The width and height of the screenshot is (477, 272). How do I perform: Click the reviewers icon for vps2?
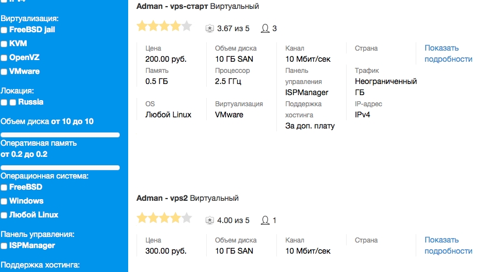265,221
